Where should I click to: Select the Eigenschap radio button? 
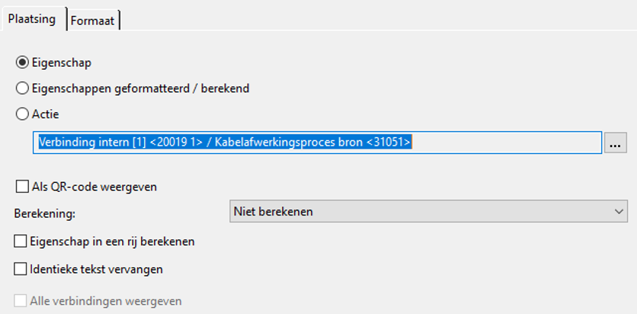(x=22, y=63)
